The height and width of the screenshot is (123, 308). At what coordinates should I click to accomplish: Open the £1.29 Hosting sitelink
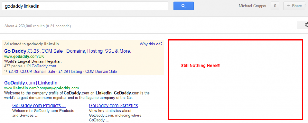pyautogui.click(x=69, y=71)
